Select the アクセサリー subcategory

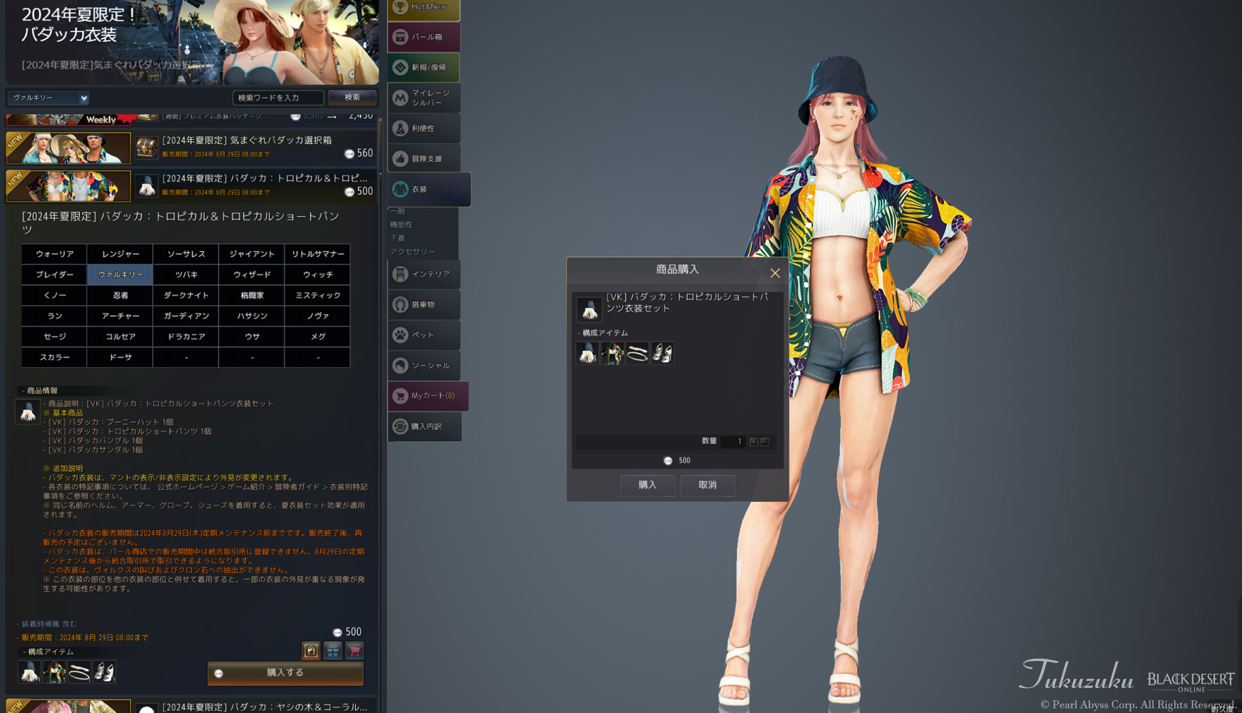coord(413,252)
